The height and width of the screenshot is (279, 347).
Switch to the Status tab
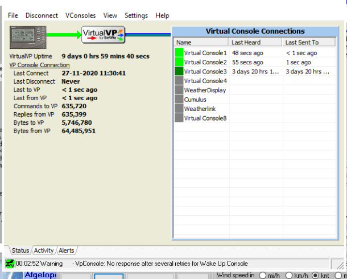click(x=20, y=251)
